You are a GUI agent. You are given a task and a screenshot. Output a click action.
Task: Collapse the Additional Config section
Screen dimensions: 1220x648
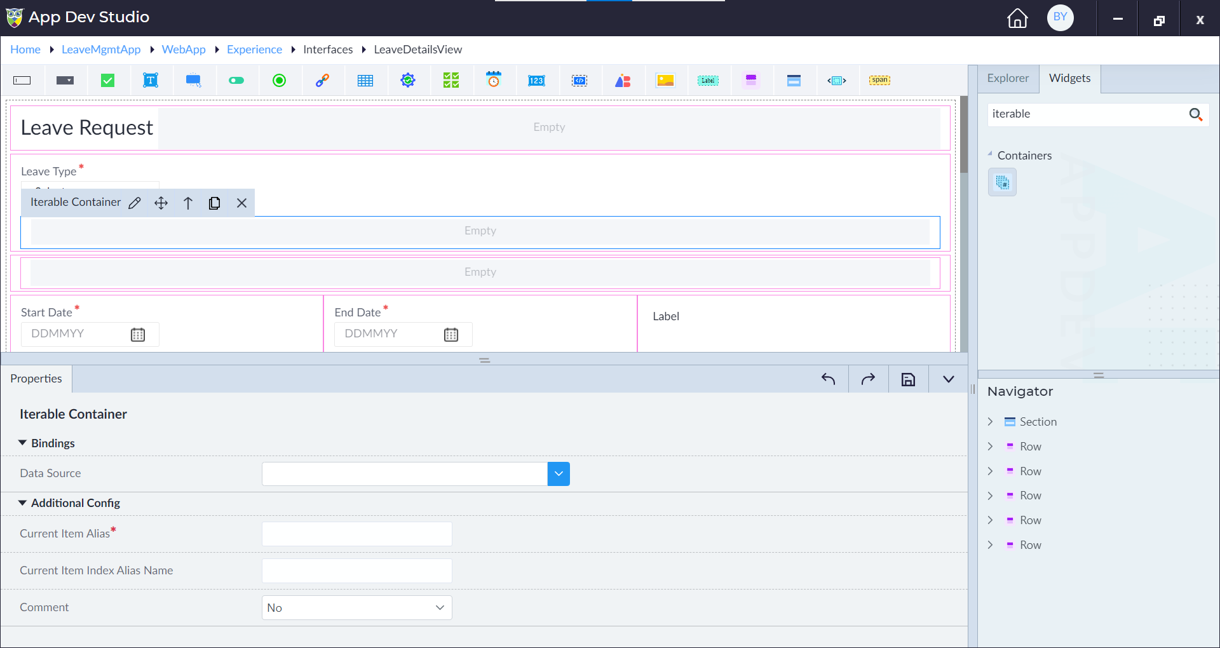pyautogui.click(x=22, y=503)
